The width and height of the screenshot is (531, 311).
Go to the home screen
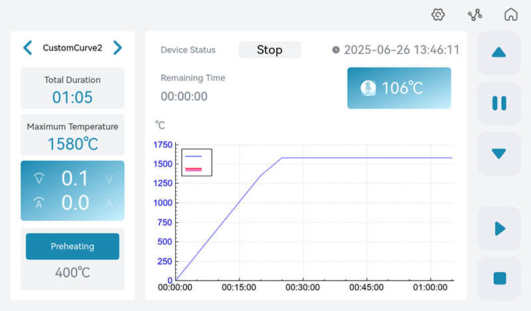point(510,15)
